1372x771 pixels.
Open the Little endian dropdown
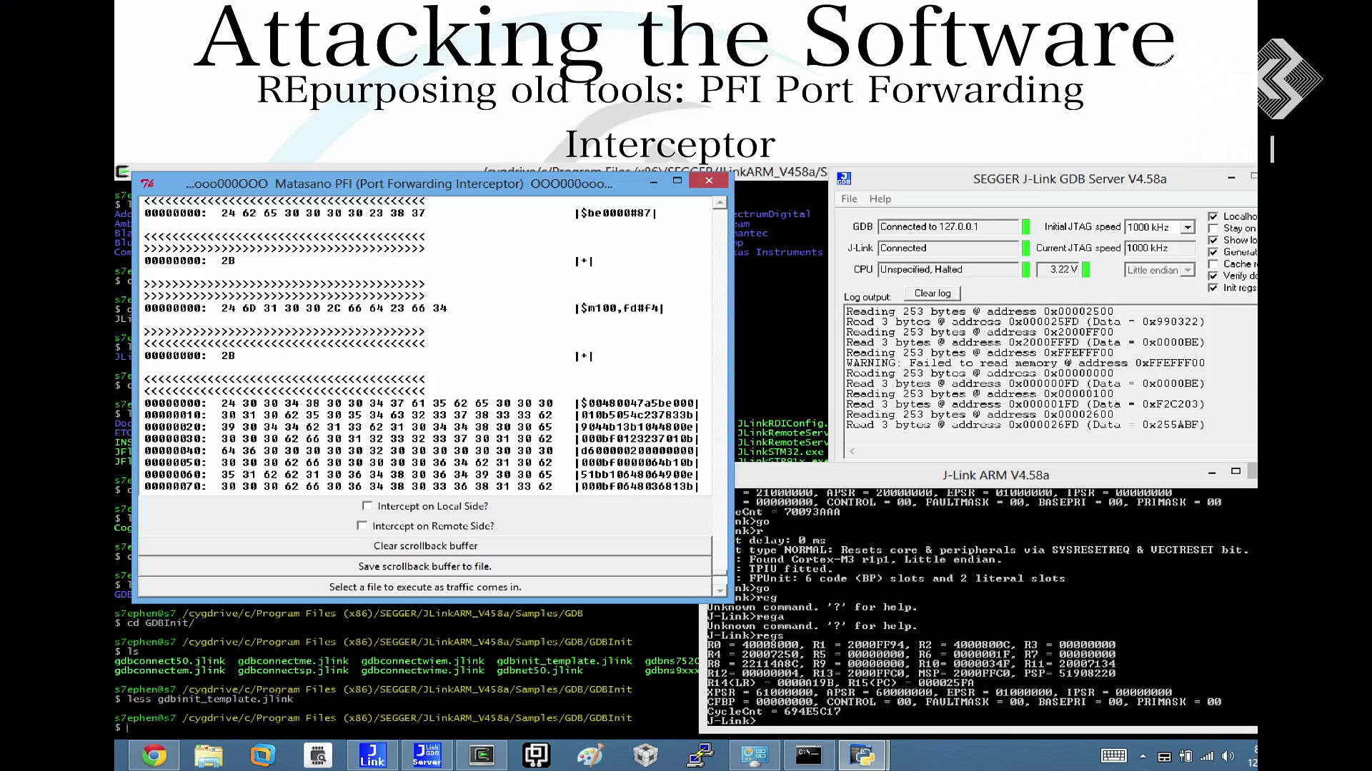(x=1187, y=270)
